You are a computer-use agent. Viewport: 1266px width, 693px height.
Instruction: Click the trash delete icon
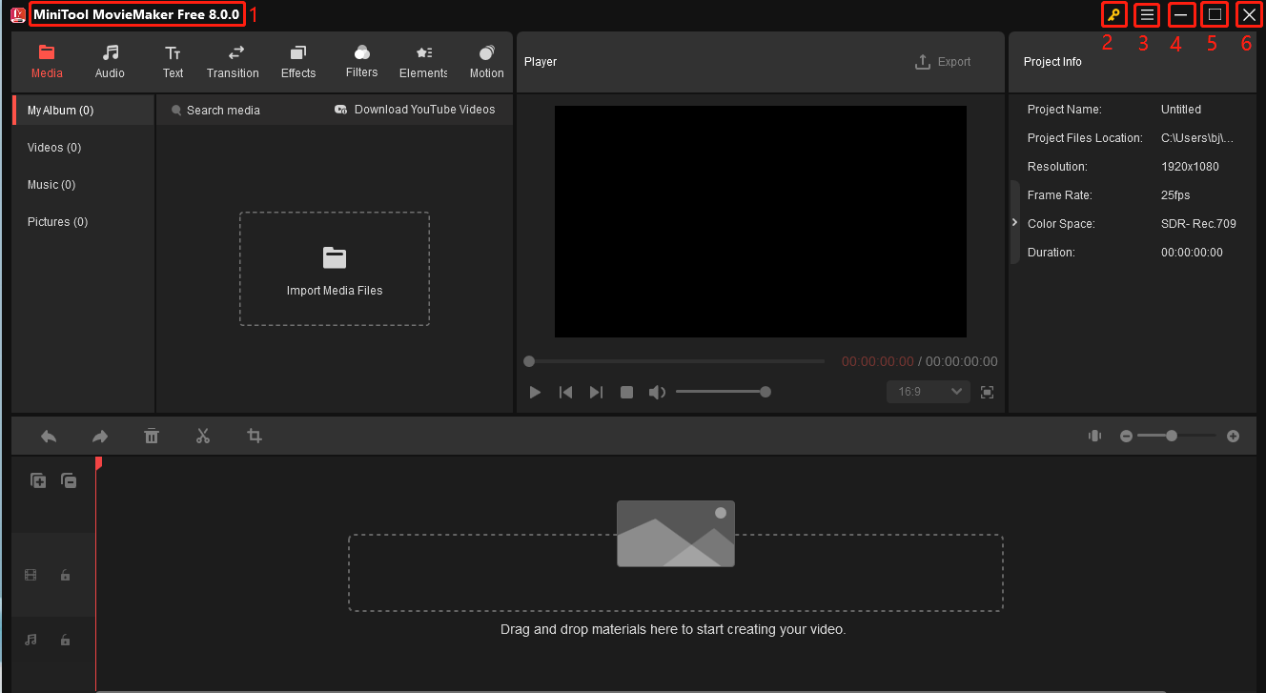tap(152, 436)
